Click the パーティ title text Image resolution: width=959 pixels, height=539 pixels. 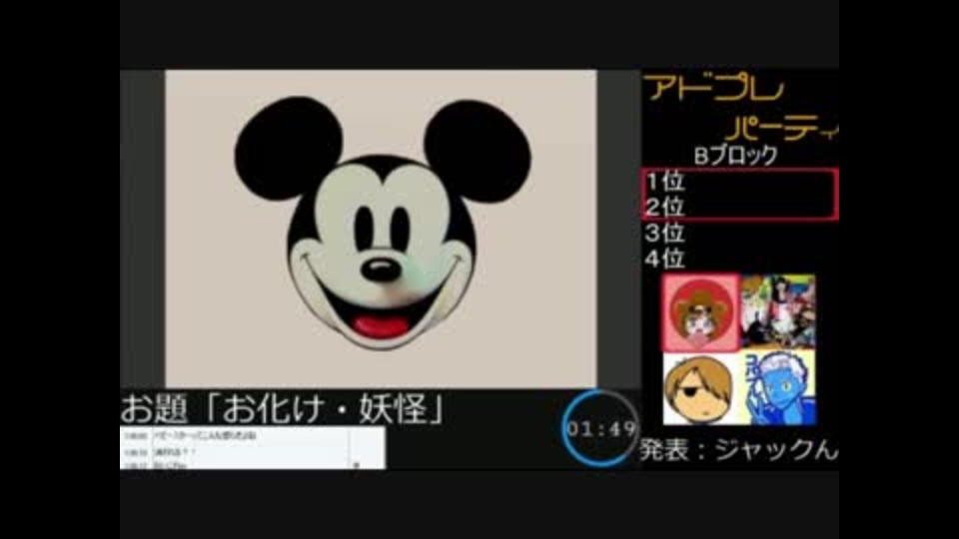click(x=783, y=127)
